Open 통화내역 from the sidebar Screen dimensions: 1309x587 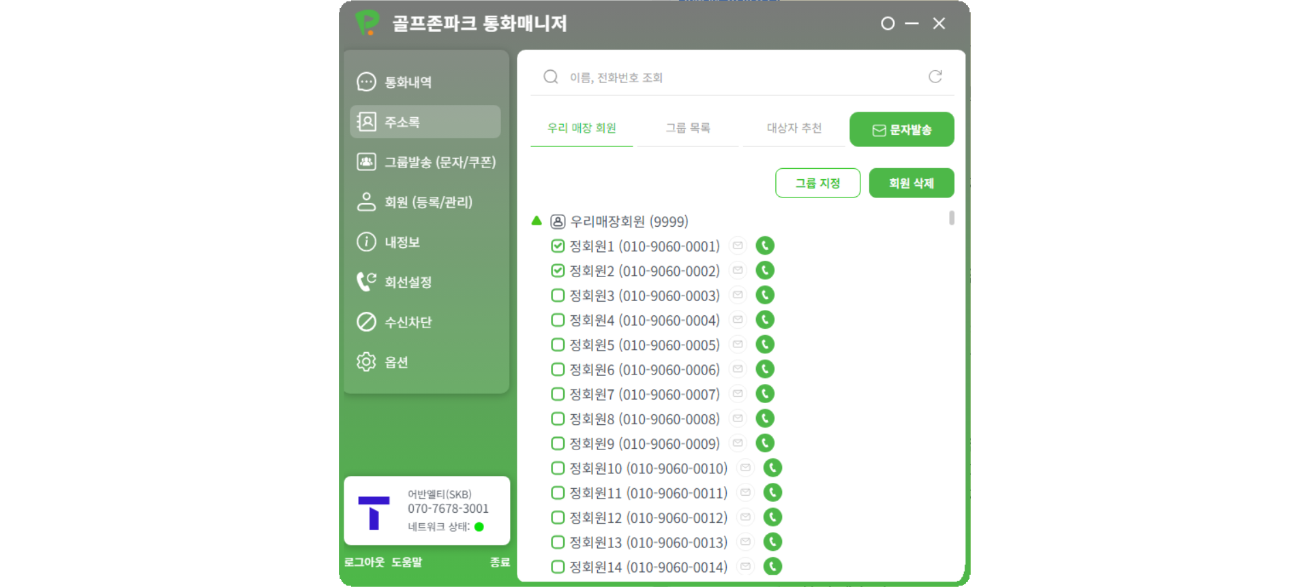click(x=408, y=82)
